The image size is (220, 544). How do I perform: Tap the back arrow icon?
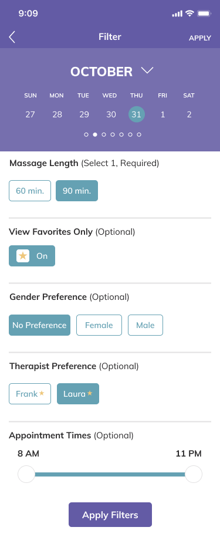(x=12, y=37)
